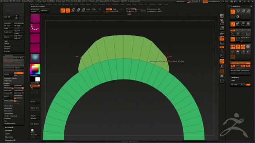The image size is (255, 143).
Task: Click the BPR render icon on right shelf
Action: pyautogui.click(x=222, y=16)
